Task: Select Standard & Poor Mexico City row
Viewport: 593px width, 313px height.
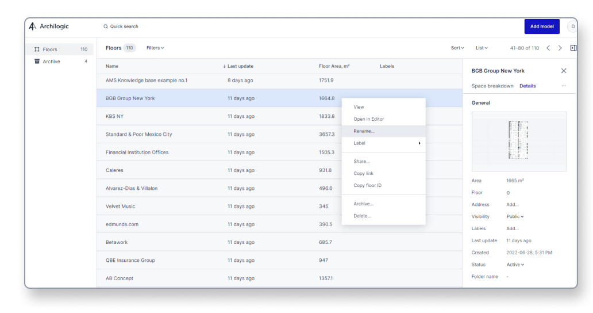Action: [279, 135]
